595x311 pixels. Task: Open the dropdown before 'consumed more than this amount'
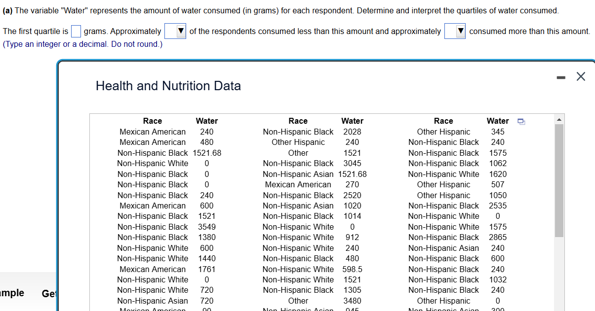[x=455, y=31]
